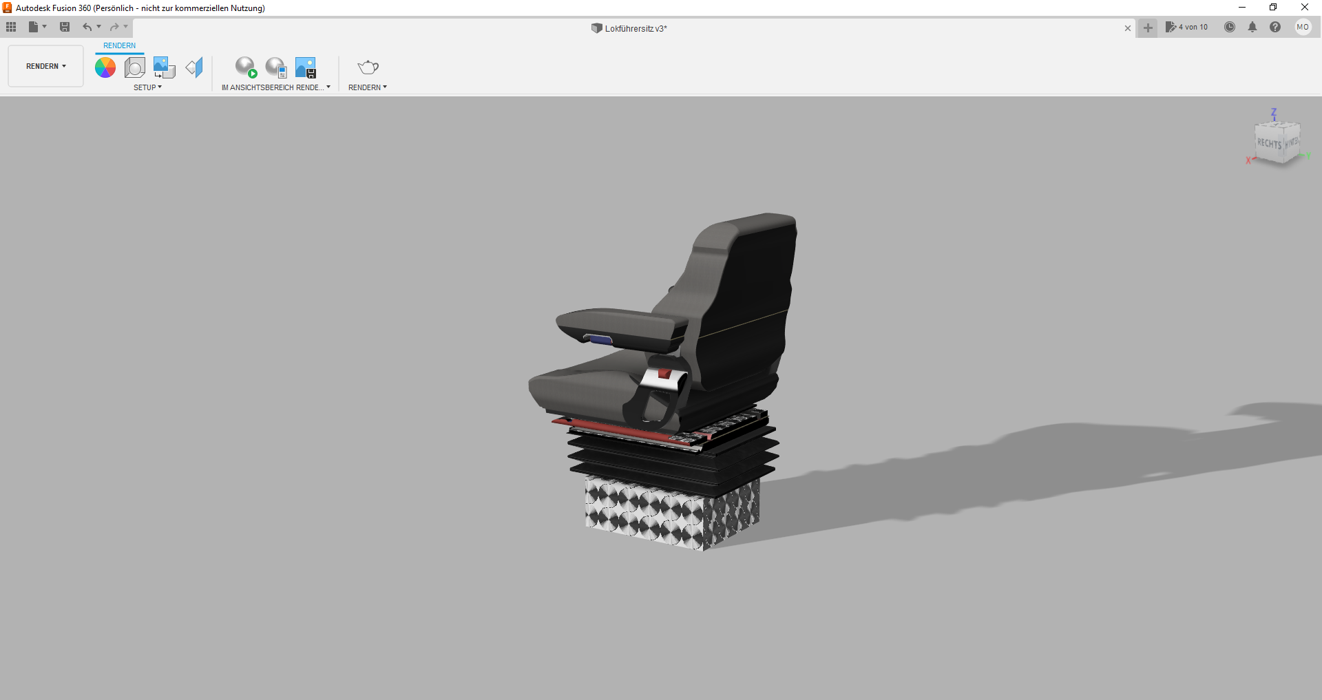Viewport: 1322px width, 700px height.
Task: Click the 4 von 10 document counter
Action: (x=1186, y=27)
